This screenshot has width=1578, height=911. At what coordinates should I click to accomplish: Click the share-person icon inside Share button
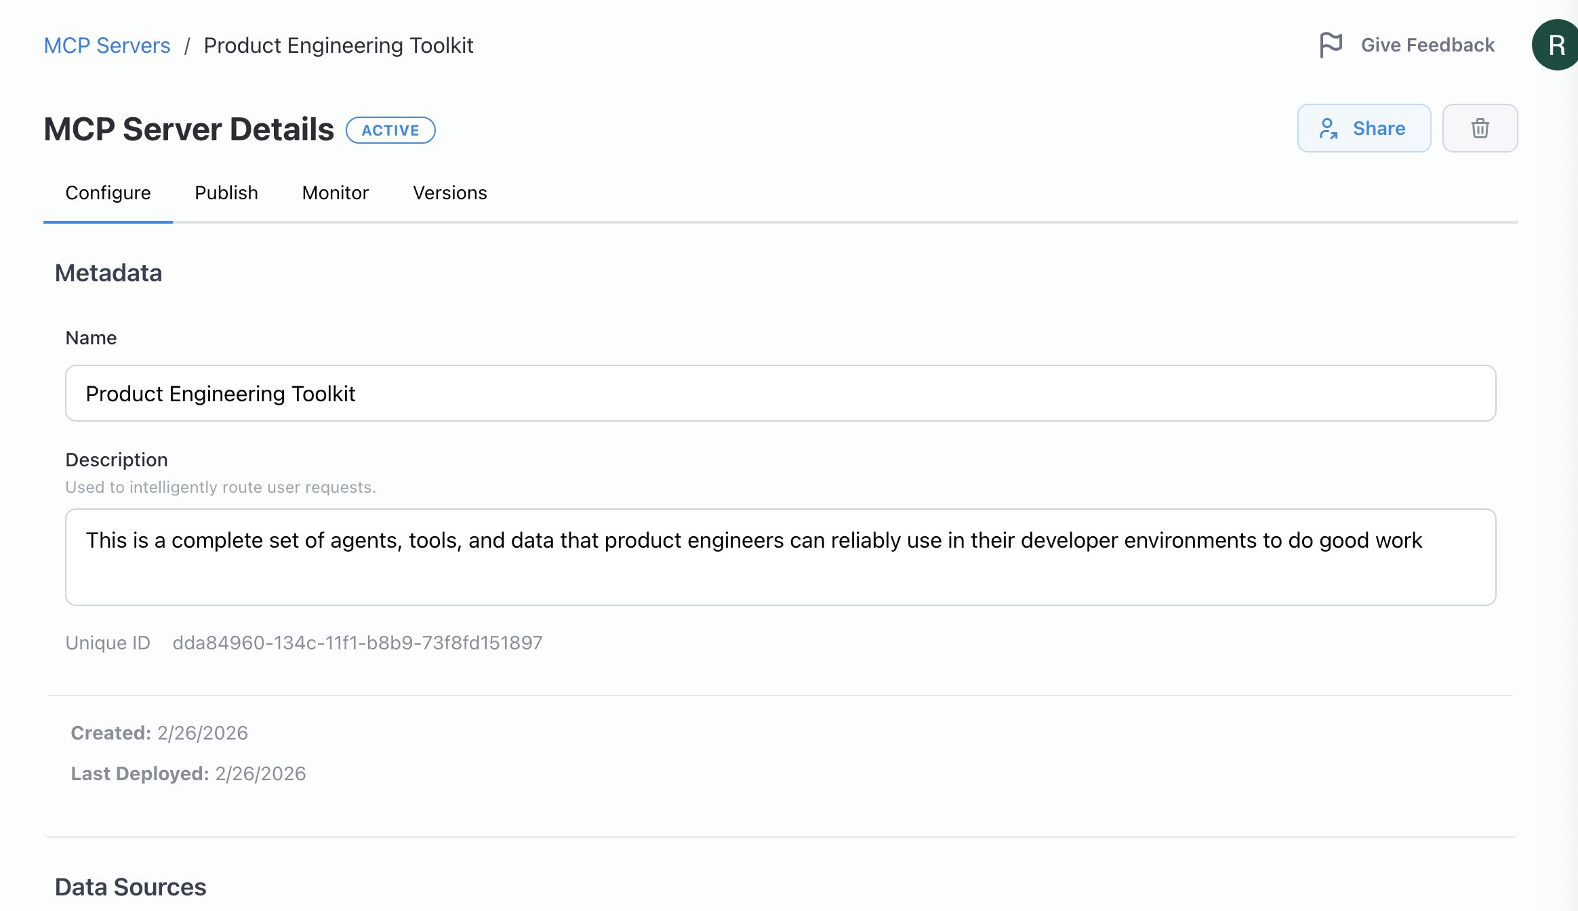pos(1329,128)
